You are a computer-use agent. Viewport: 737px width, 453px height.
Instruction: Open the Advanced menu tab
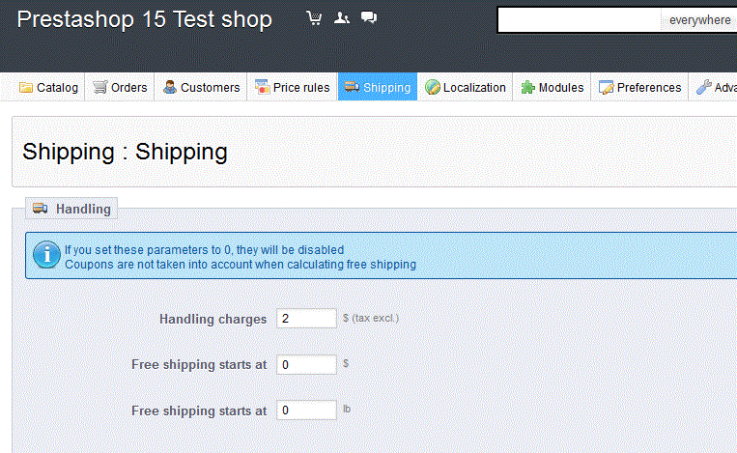click(716, 88)
